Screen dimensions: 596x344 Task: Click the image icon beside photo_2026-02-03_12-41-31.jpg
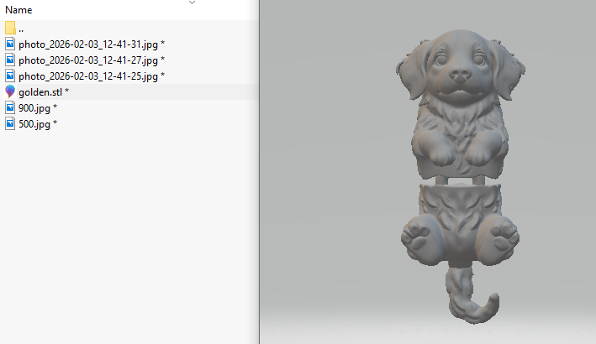(x=10, y=44)
